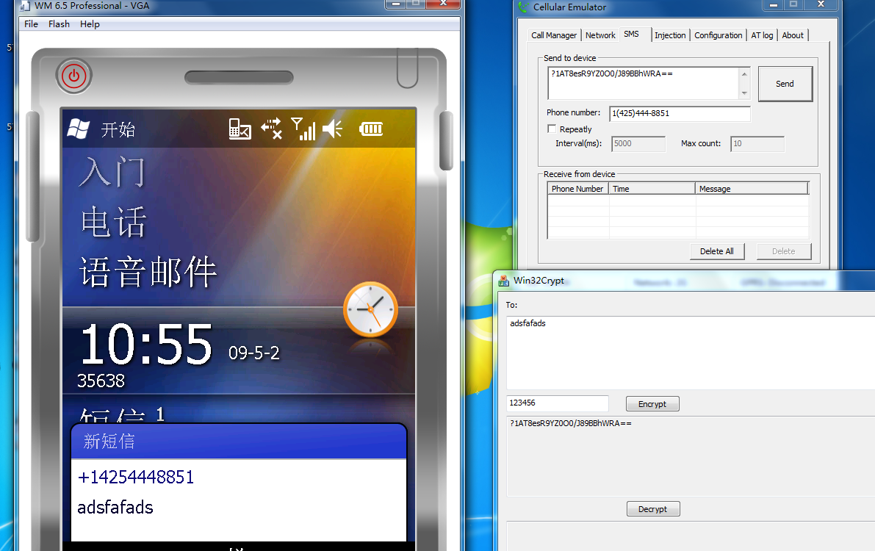Click the Message column header
The height and width of the screenshot is (551, 875).
(x=752, y=189)
